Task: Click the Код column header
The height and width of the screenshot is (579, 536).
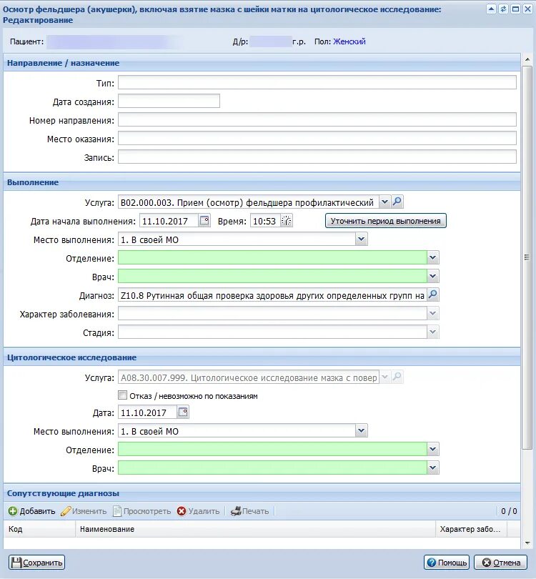Action: point(39,529)
